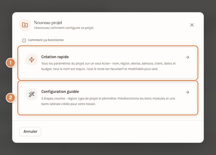Close the Nouveau projet dialog with the X
Image resolution: width=216 pixels, height=155 pixels.
(x=192, y=25)
